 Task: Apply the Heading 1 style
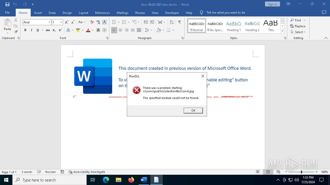pos(234,26)
